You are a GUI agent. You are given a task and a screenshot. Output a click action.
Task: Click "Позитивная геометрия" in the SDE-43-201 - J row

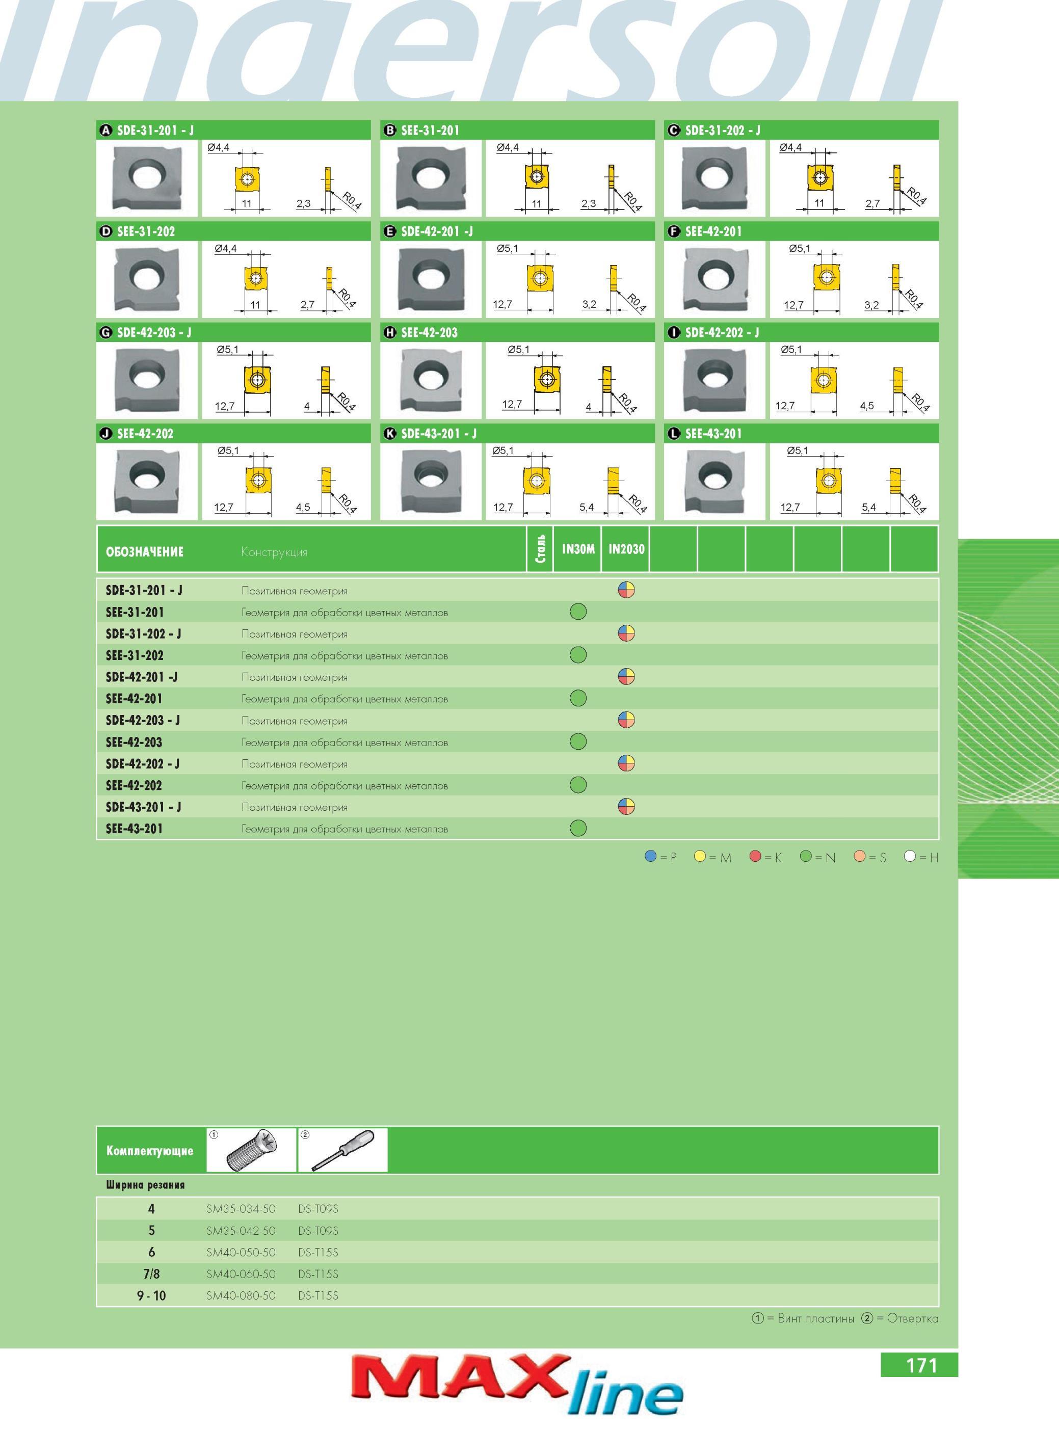click(x=294, y=808)
